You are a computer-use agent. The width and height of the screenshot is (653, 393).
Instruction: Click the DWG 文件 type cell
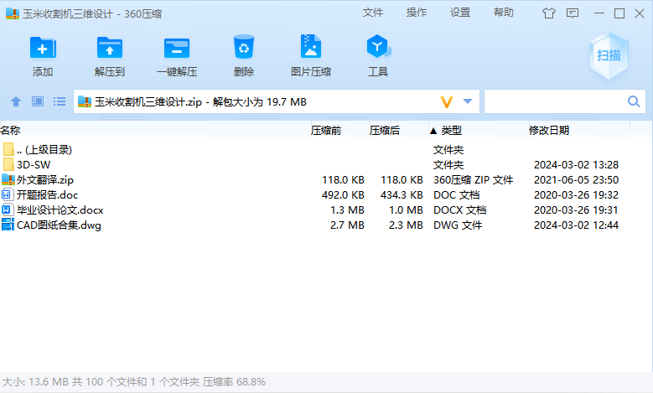457,225
